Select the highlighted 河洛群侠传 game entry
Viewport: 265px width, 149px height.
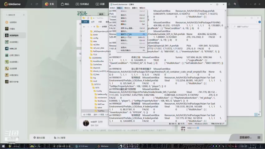tap(15, 35)
